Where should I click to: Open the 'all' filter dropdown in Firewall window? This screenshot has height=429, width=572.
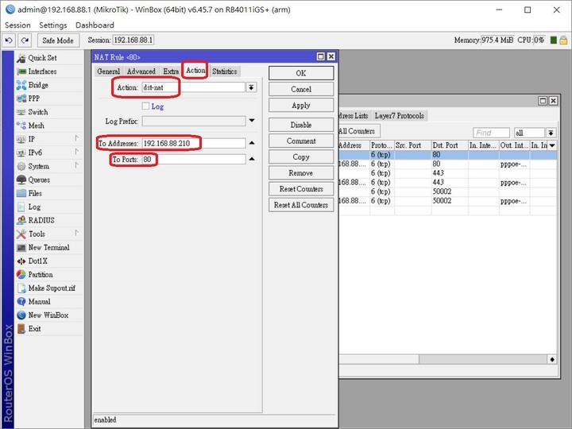(x=551, y=133)
